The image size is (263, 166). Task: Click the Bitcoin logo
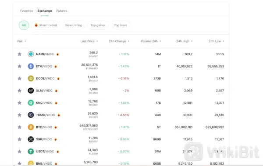[31, 127]
